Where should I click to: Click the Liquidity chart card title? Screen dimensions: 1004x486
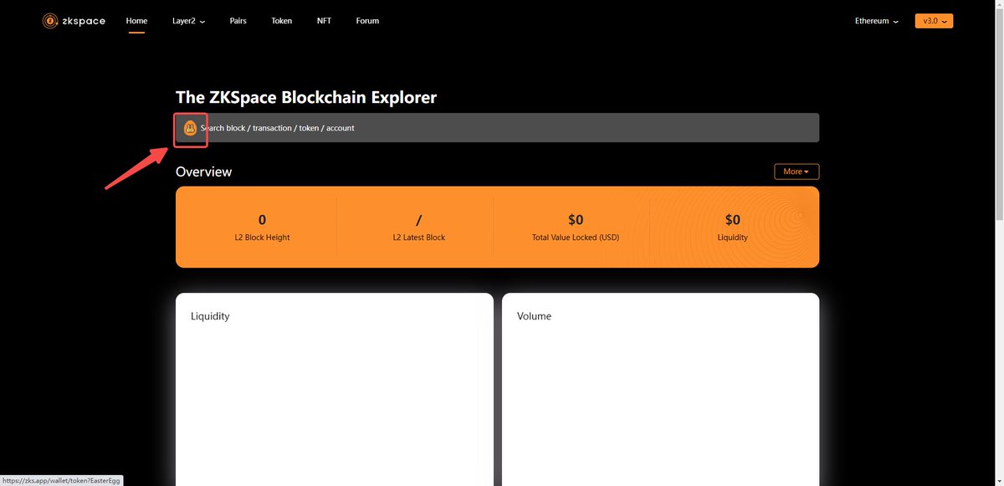point(210,316)
